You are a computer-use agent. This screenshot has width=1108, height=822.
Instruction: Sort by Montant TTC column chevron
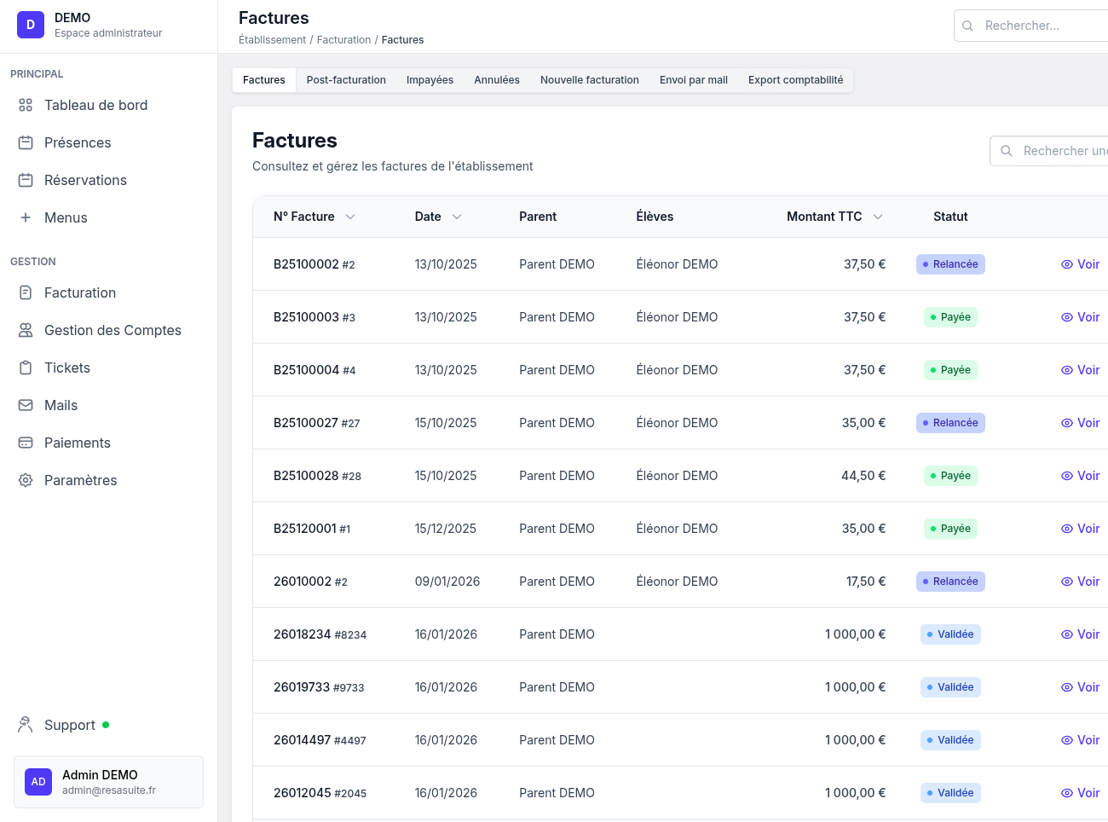point(878,217)
